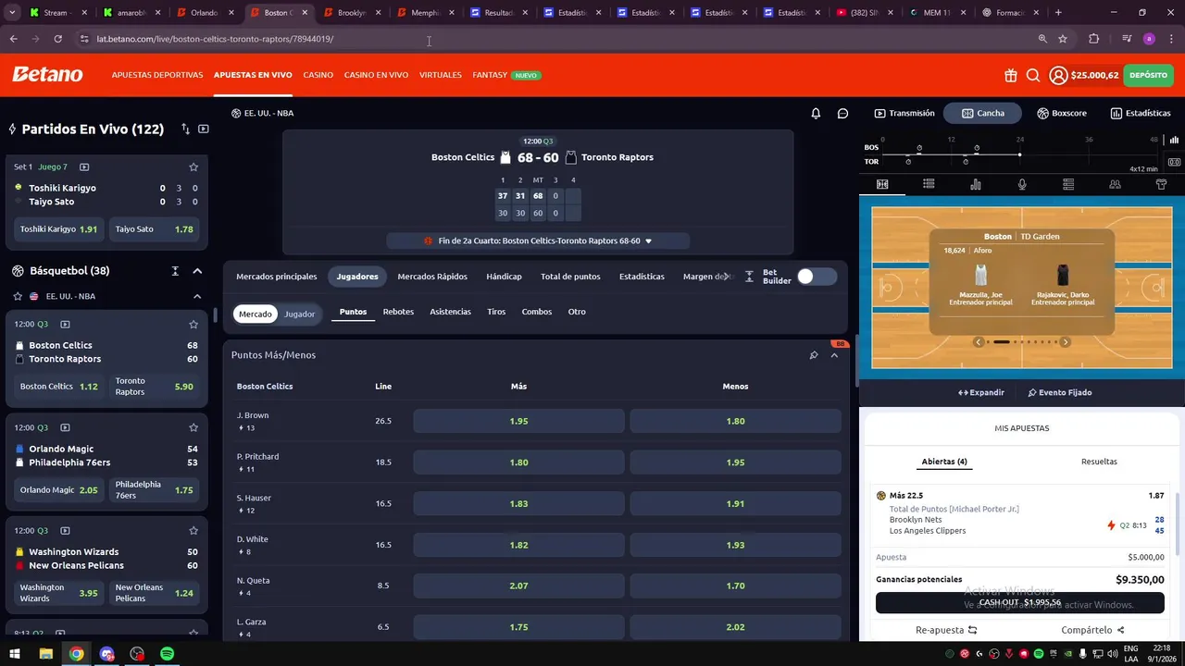This screenshot has height=666, width=1185.
Task: Collapse the EE. UU. - NBA league list
Action: tap(197, 296)
